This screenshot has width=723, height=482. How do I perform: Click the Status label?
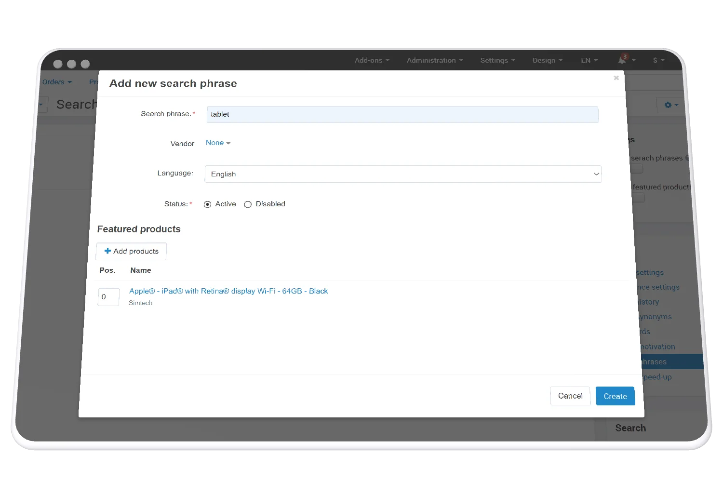(176, 204)
